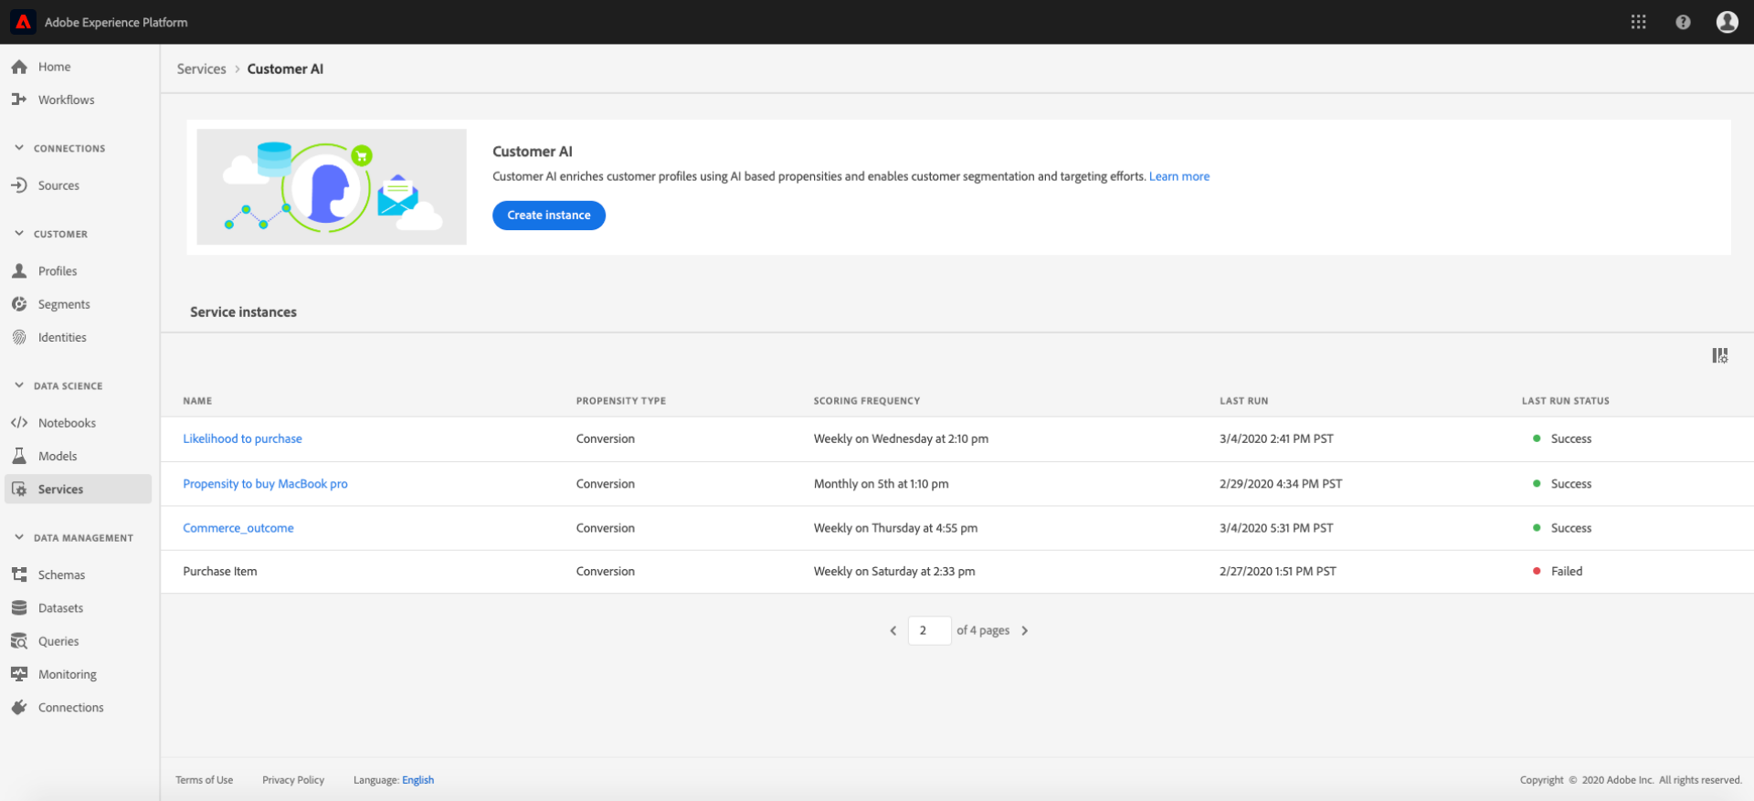Go to the previous page of instances
The width and height of the screenshot is (1754, 801).
coord(893,630)
